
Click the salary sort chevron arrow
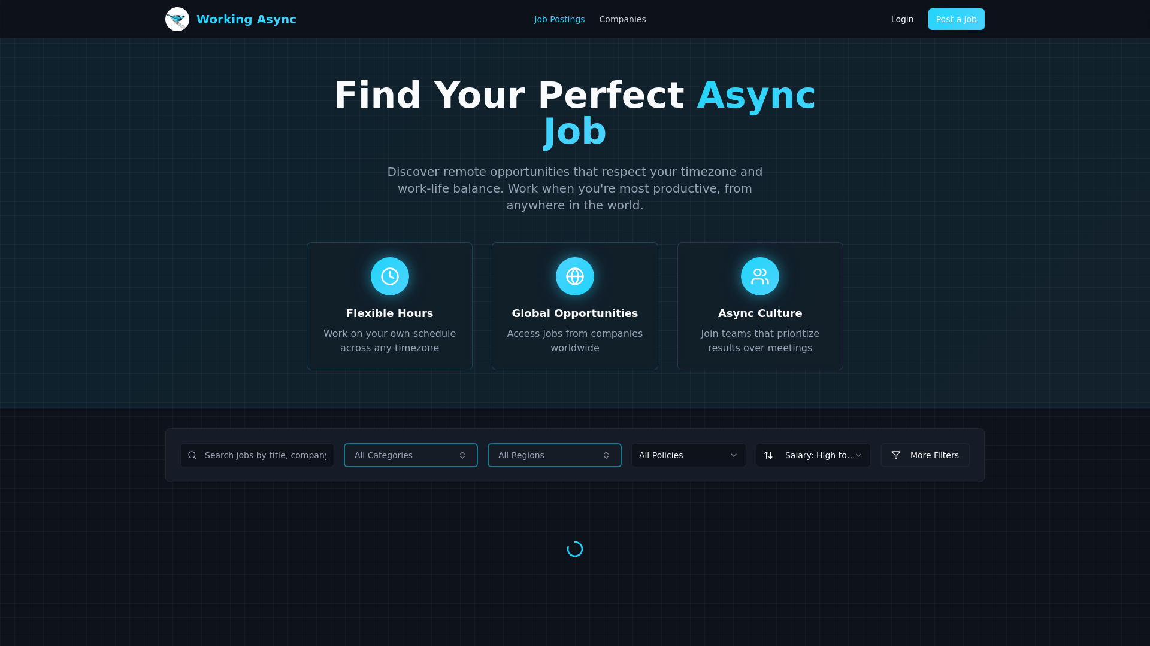[858, 455]
